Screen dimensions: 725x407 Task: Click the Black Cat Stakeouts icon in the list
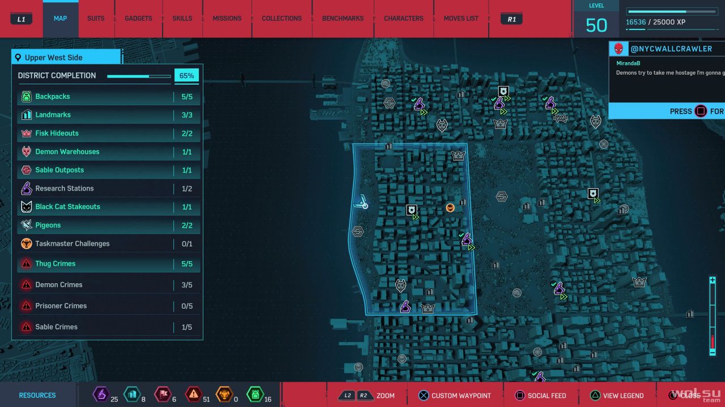pos(26,207)
